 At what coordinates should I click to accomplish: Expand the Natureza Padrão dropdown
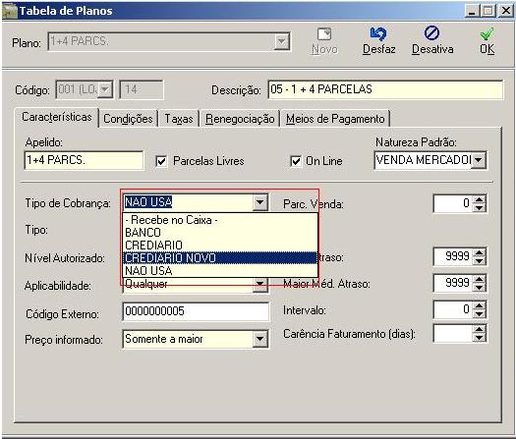click(x=479, y=160)
